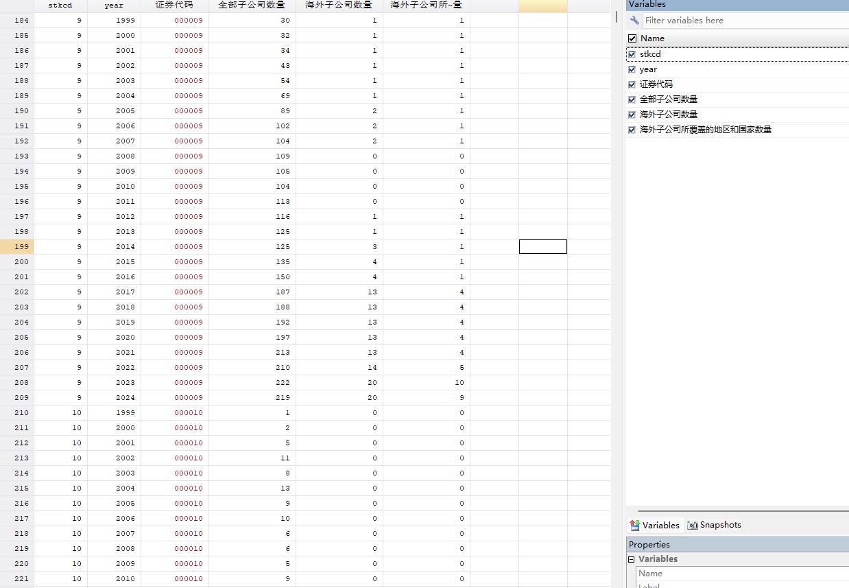
Task: Click cell 222 in row 208
Action: point(252,383)
